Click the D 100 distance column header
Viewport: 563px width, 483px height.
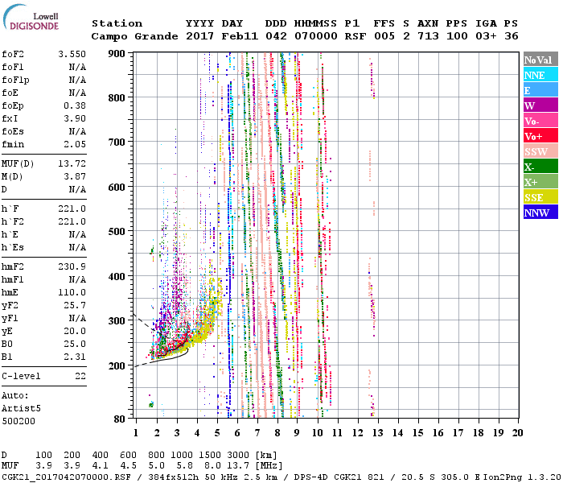[43, 455]
